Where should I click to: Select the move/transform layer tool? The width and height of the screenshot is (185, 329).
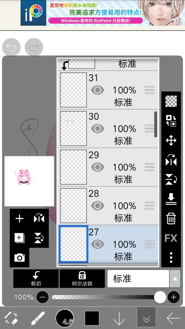[x=171, y=141]
